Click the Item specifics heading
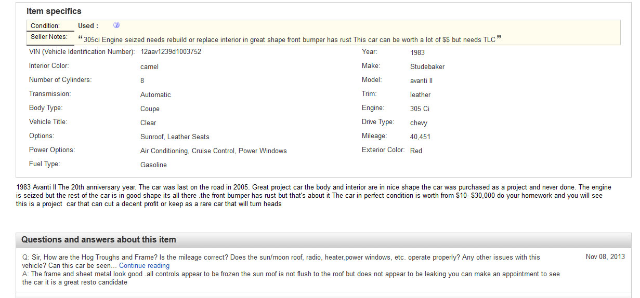Image resolution: width=640 pixels, height=298 pixels. click(x=54, y=11)
